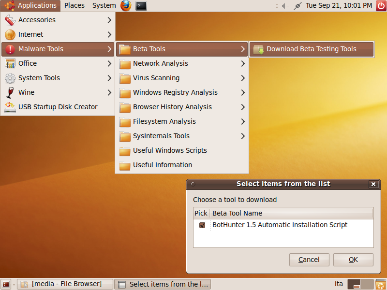Screen dimensions: 387x290
Task: Select BotHunter 1.5 Automatic Installation Script row
Action: pos(283,225)
